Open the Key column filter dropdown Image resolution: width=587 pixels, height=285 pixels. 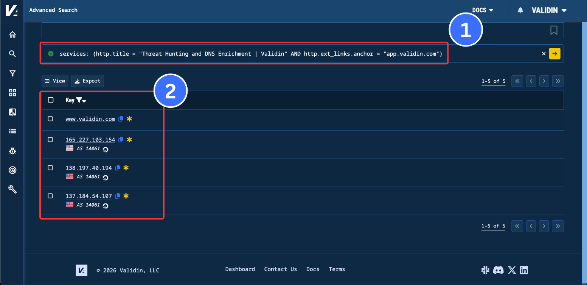[80, 100]
